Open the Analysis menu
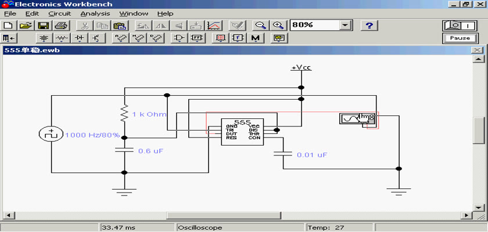This screenshot has height=232, width=488. pyautogui.click(x=95, y=14)
